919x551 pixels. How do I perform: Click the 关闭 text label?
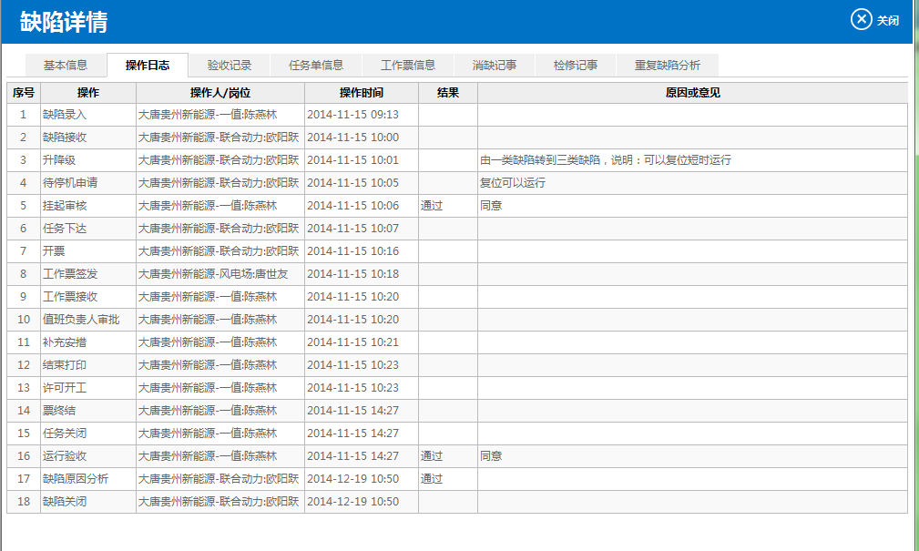(x=888, y=20)
